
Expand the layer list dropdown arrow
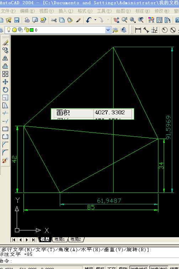[x=108, y=30]
